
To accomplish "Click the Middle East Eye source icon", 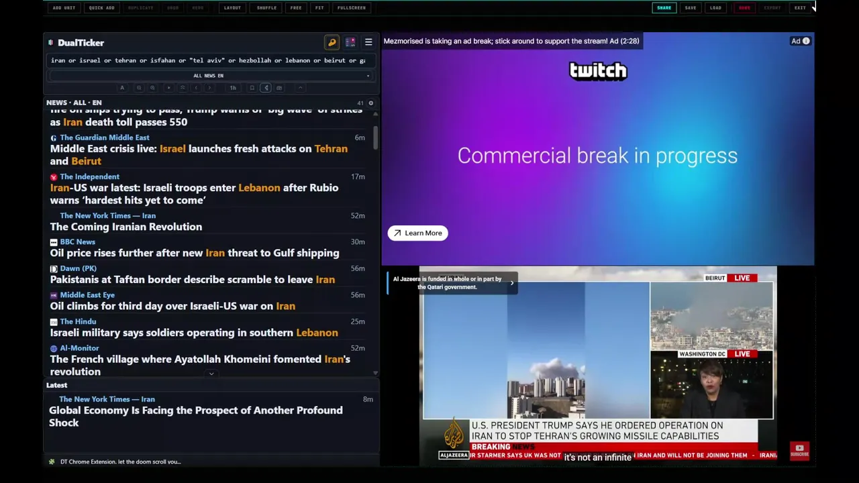I will tap(54, 295).
